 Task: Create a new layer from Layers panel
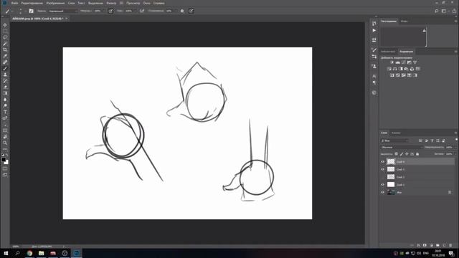coord(444,245)
